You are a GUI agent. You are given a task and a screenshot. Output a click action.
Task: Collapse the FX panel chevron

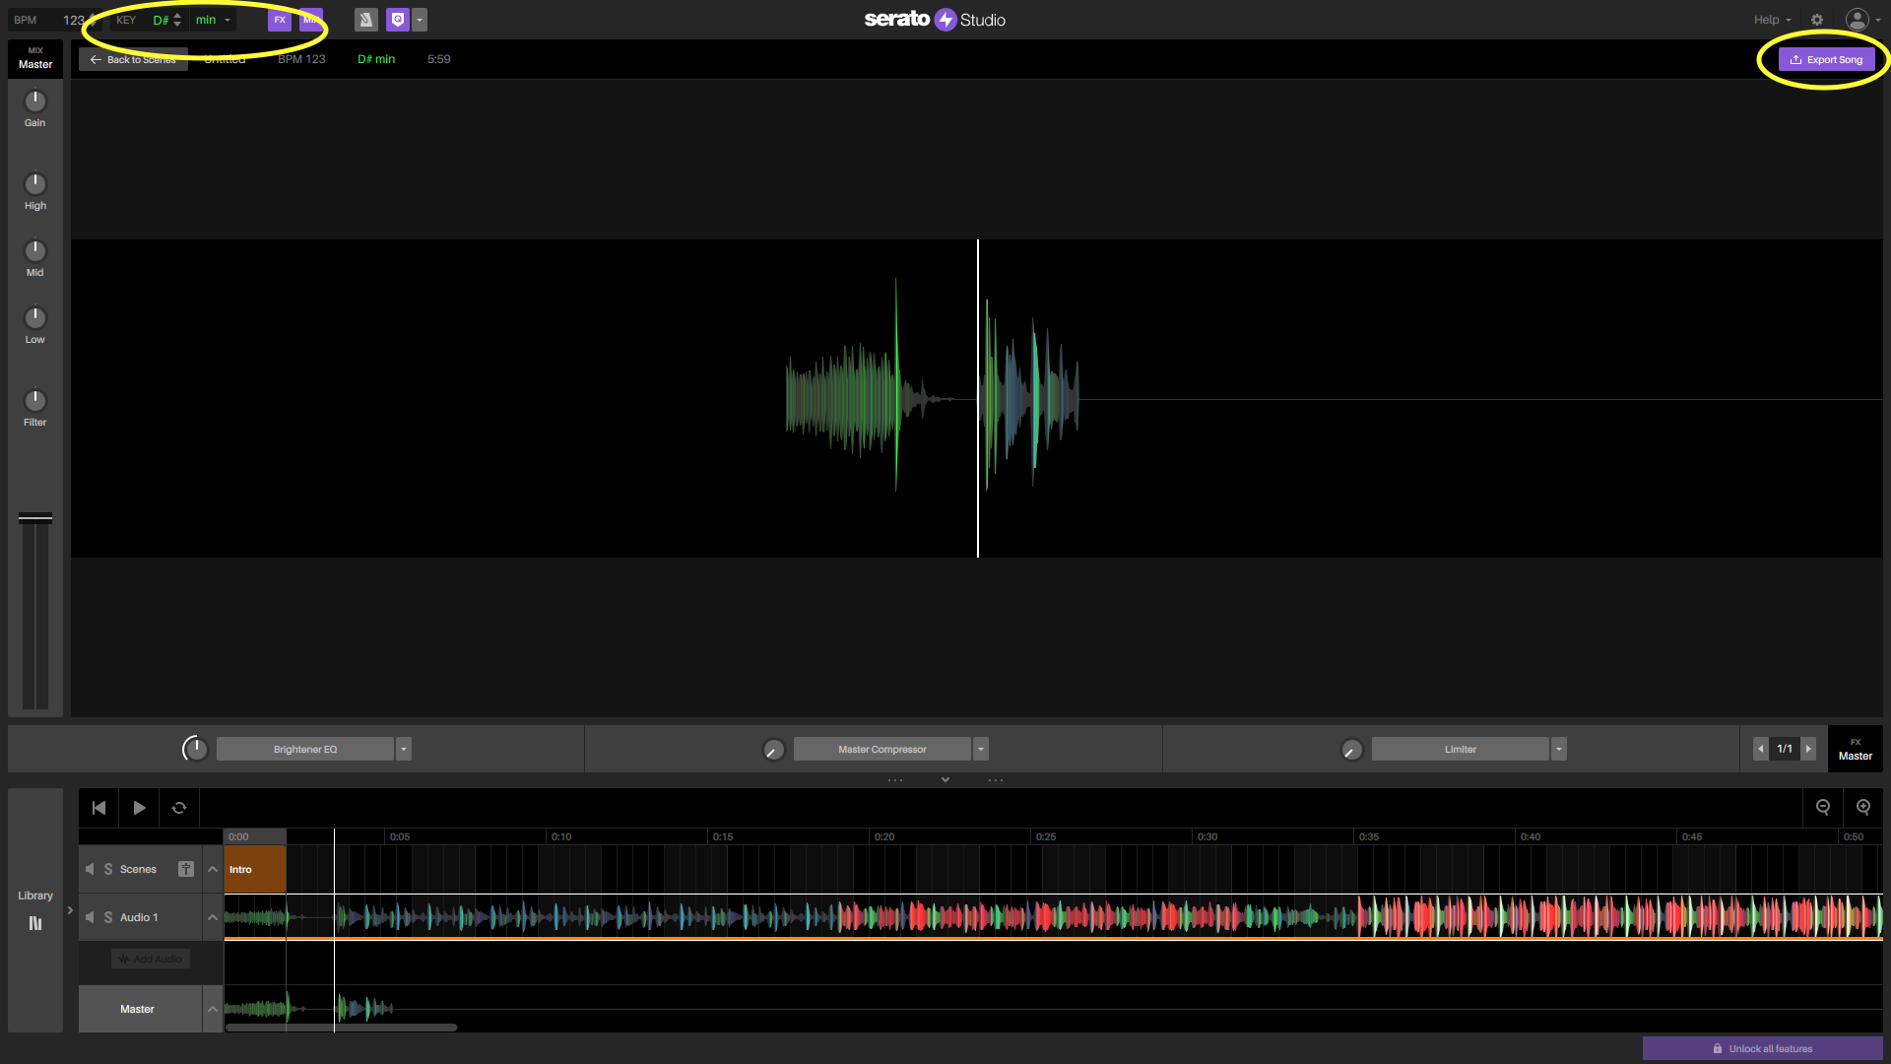(x=945, y=779)
